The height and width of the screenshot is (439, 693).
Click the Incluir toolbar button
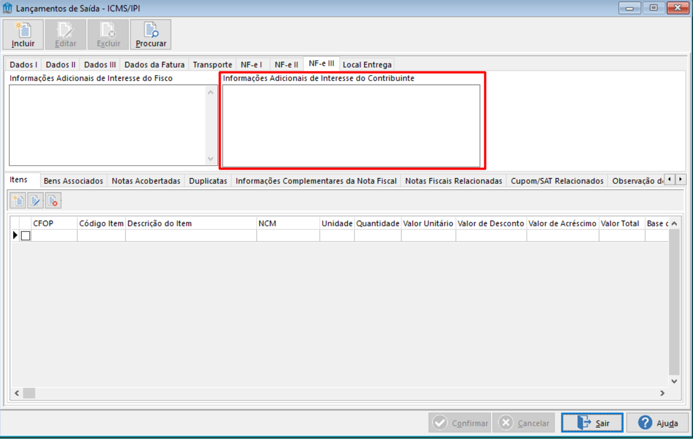[x=23, y=34]
